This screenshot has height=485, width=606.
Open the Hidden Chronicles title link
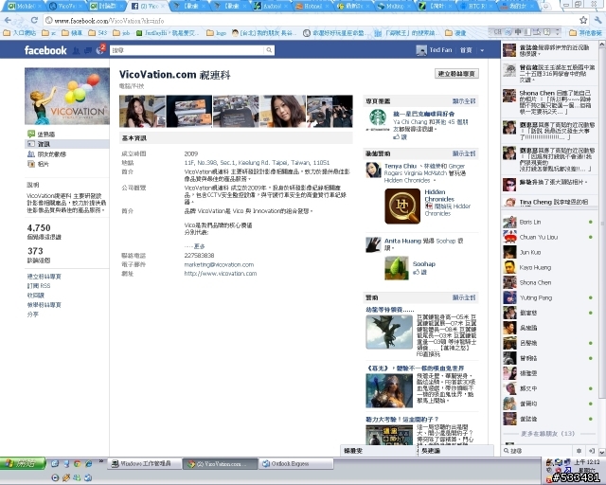[x=439, y=195]
